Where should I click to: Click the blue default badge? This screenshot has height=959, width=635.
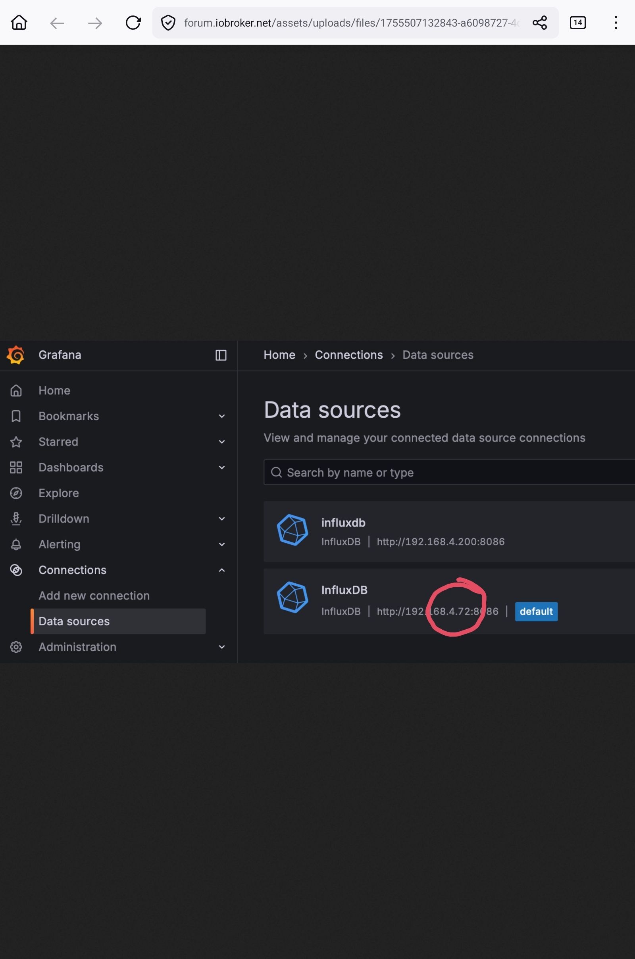536,611
